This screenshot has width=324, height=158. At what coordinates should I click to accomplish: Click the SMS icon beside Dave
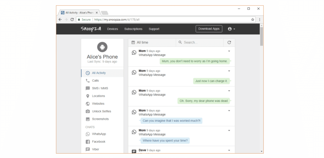coord(134,152)
